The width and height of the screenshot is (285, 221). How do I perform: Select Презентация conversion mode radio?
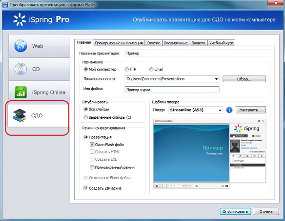(x=85, y=137)
